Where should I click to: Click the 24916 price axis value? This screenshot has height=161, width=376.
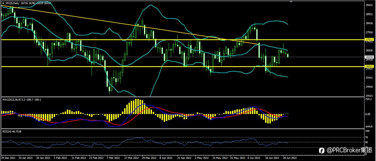[369, 87]
